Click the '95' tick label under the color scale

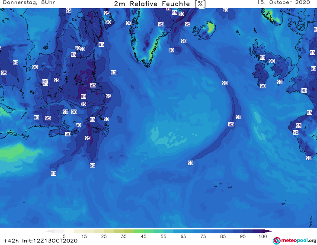click(x=243, y=236)
